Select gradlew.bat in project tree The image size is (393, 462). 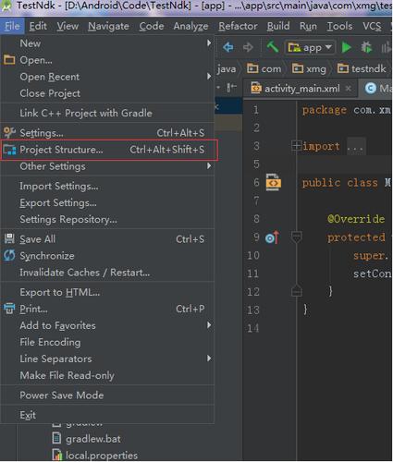click(x=87, y=439)
